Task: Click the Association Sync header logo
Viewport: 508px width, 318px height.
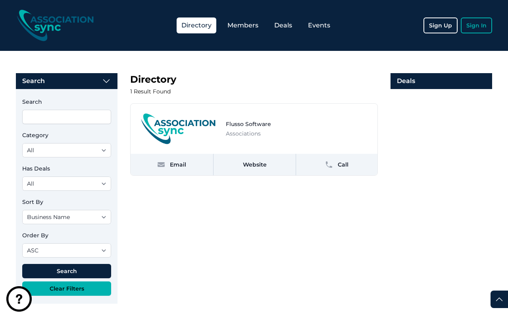Action: [x=56, y=25]
